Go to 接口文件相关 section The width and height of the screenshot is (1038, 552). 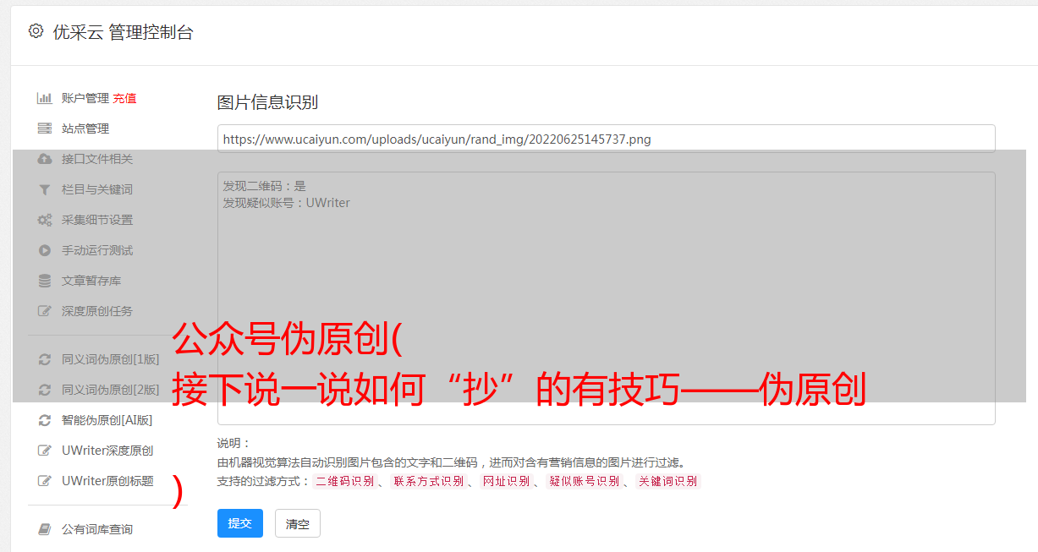[97, 159]
